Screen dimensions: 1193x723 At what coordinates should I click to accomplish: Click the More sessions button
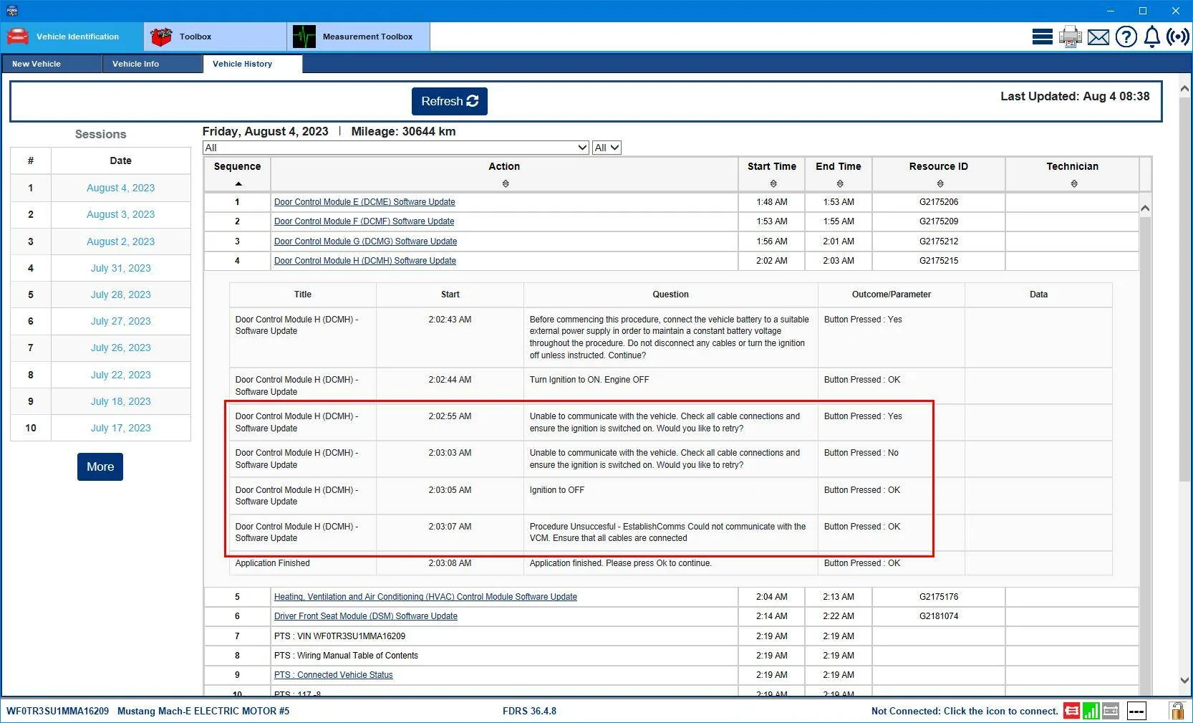tap(100, 466)
